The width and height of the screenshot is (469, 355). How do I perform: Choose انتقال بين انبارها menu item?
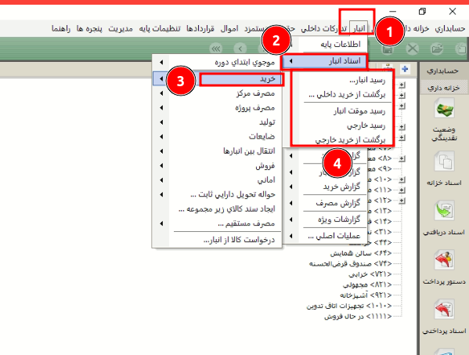[x=217, y=151]
